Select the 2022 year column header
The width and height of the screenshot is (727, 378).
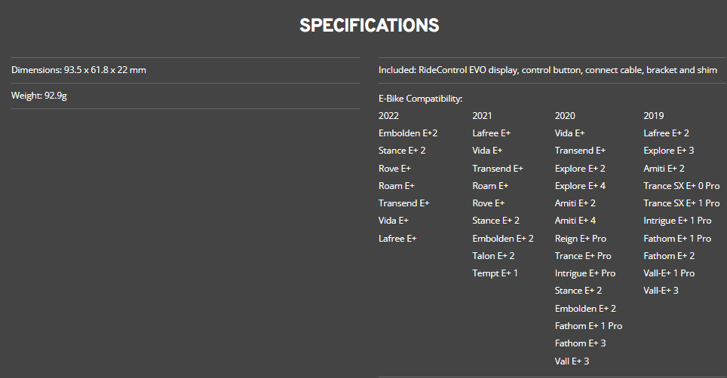click(x=388, y=116)
